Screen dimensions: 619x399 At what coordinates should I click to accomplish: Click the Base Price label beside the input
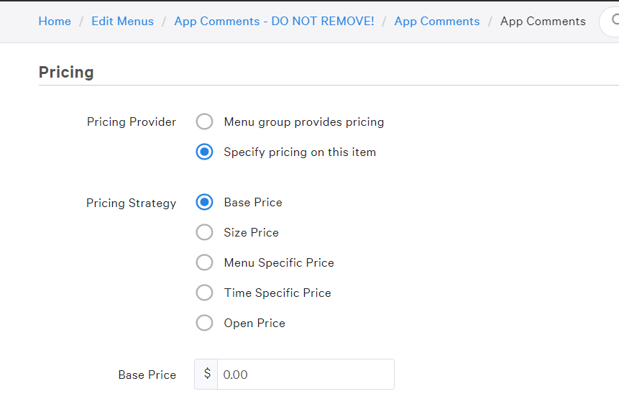click(x=147, y=375)
